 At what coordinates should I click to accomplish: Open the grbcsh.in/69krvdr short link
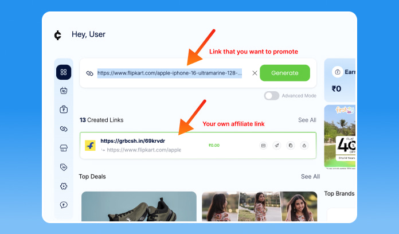tap(133, 141)
